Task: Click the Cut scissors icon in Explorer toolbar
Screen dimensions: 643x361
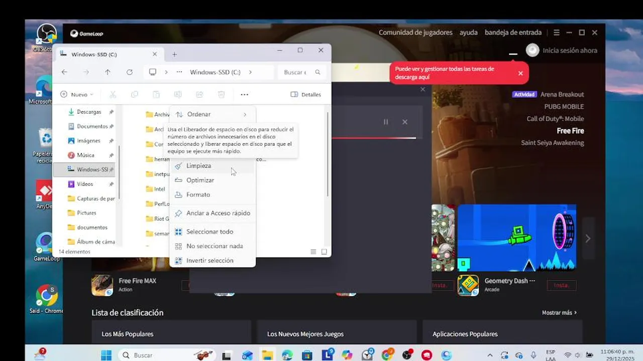Action: [113, 94]
